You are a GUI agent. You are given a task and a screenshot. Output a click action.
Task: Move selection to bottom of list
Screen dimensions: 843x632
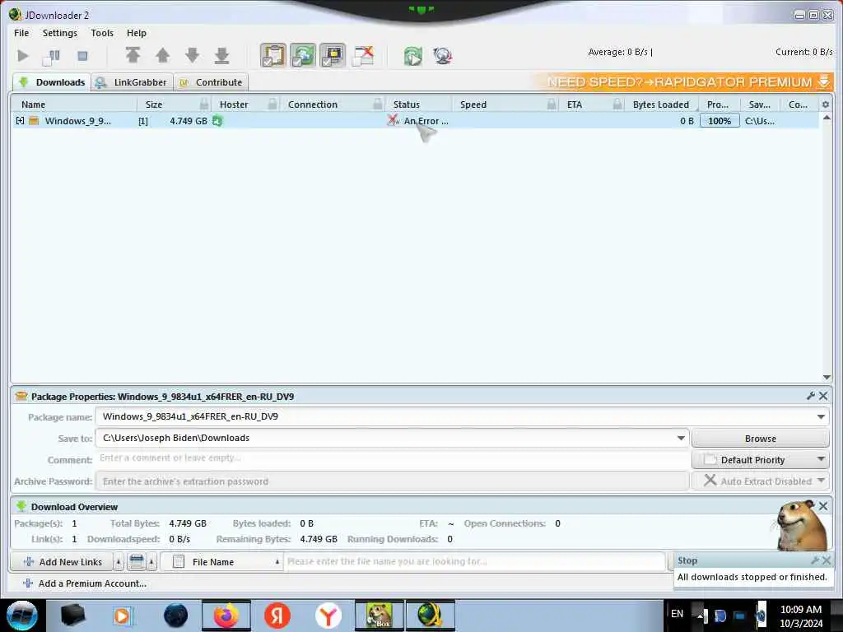[221, 55]
